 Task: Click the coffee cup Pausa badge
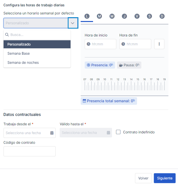pos(129,65)
